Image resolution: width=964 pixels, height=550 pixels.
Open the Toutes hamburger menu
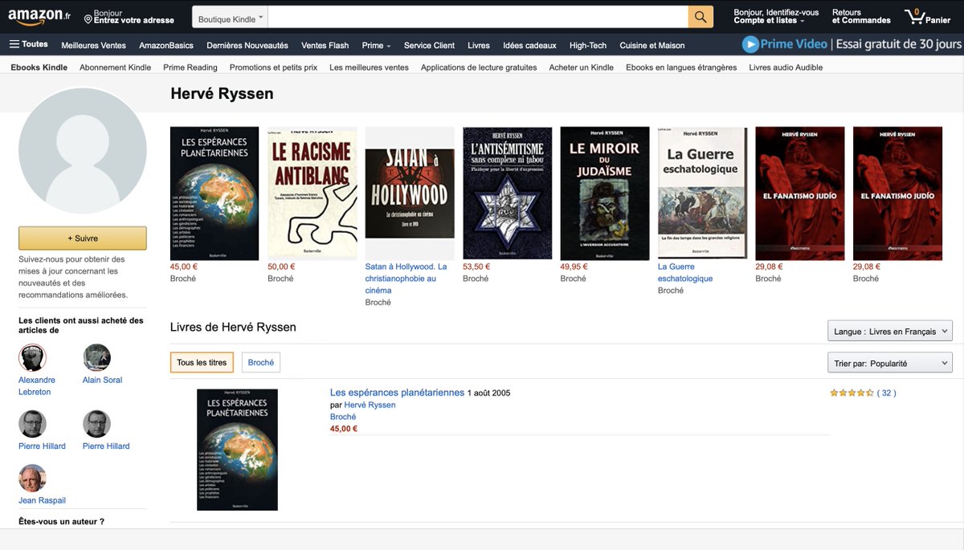[x=29, y=45]
